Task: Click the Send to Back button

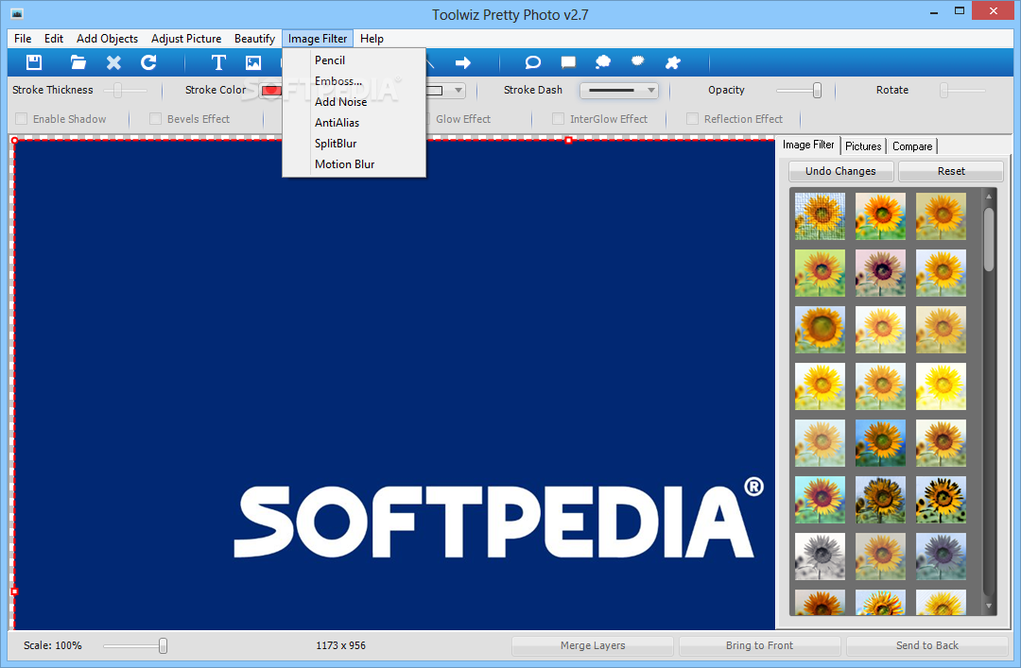Action: pyautogui.click(x=927, y=645)
